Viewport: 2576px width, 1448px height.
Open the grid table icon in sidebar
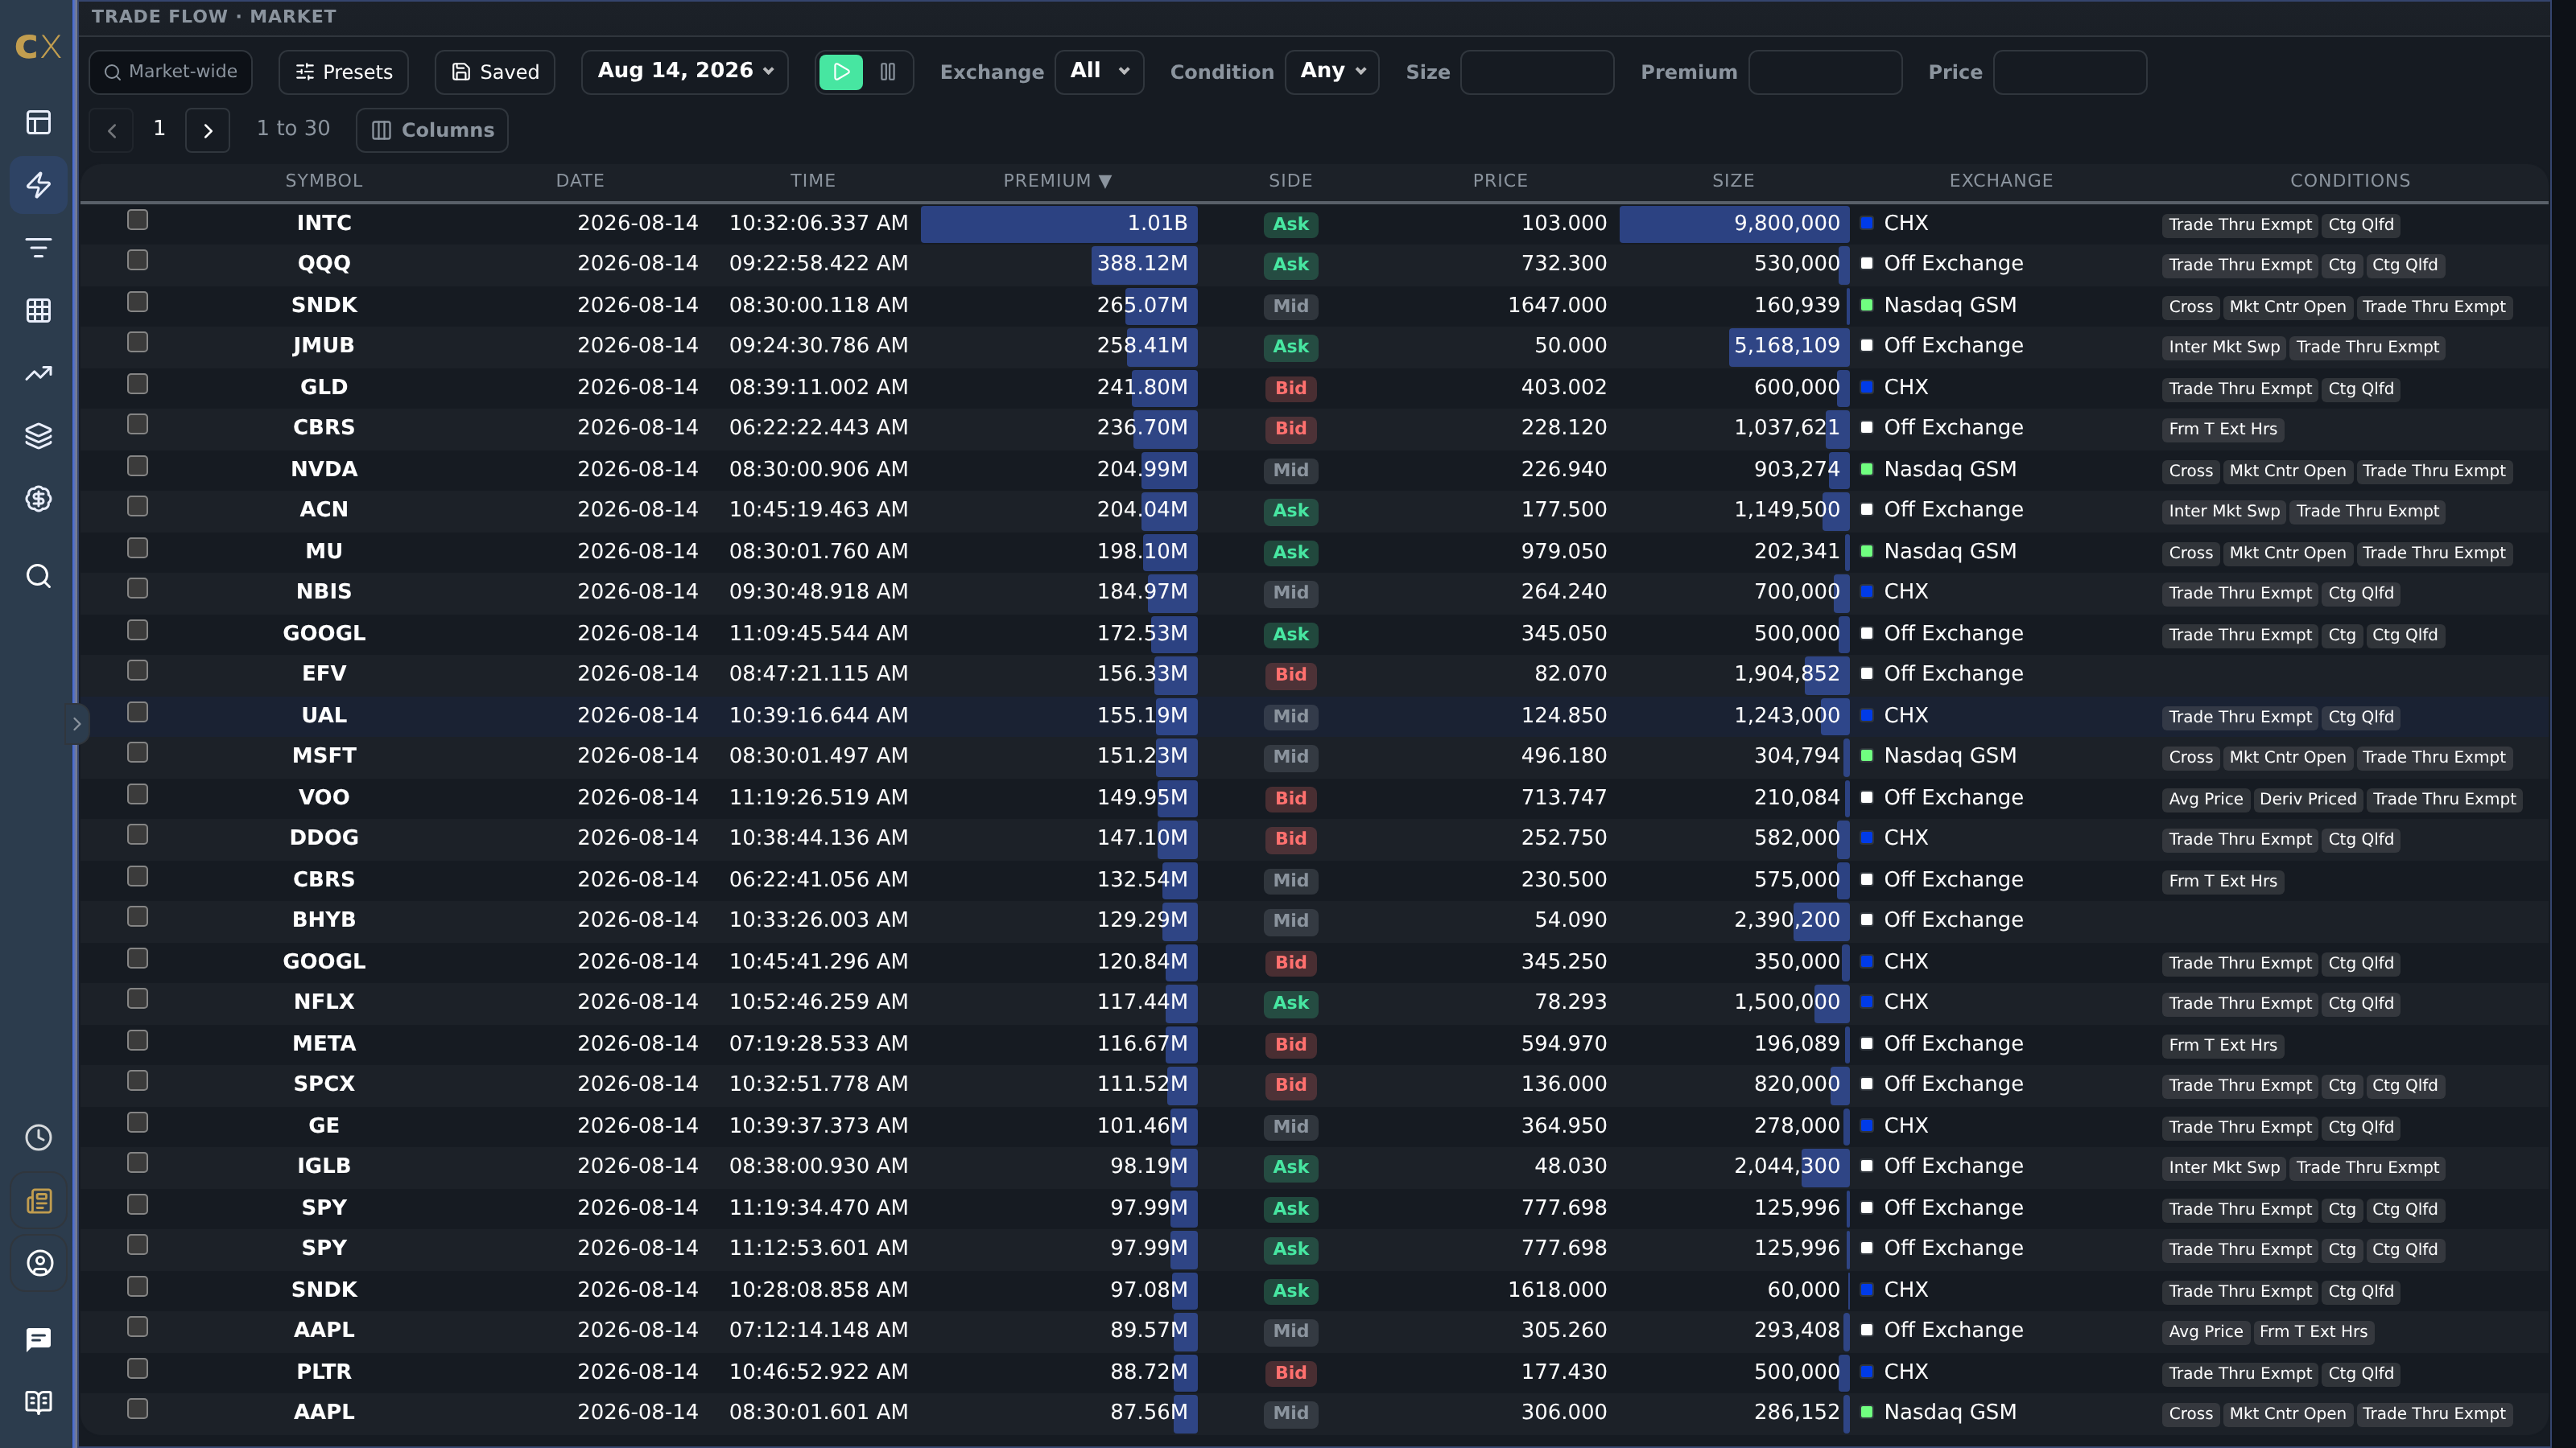pos(38,311)
